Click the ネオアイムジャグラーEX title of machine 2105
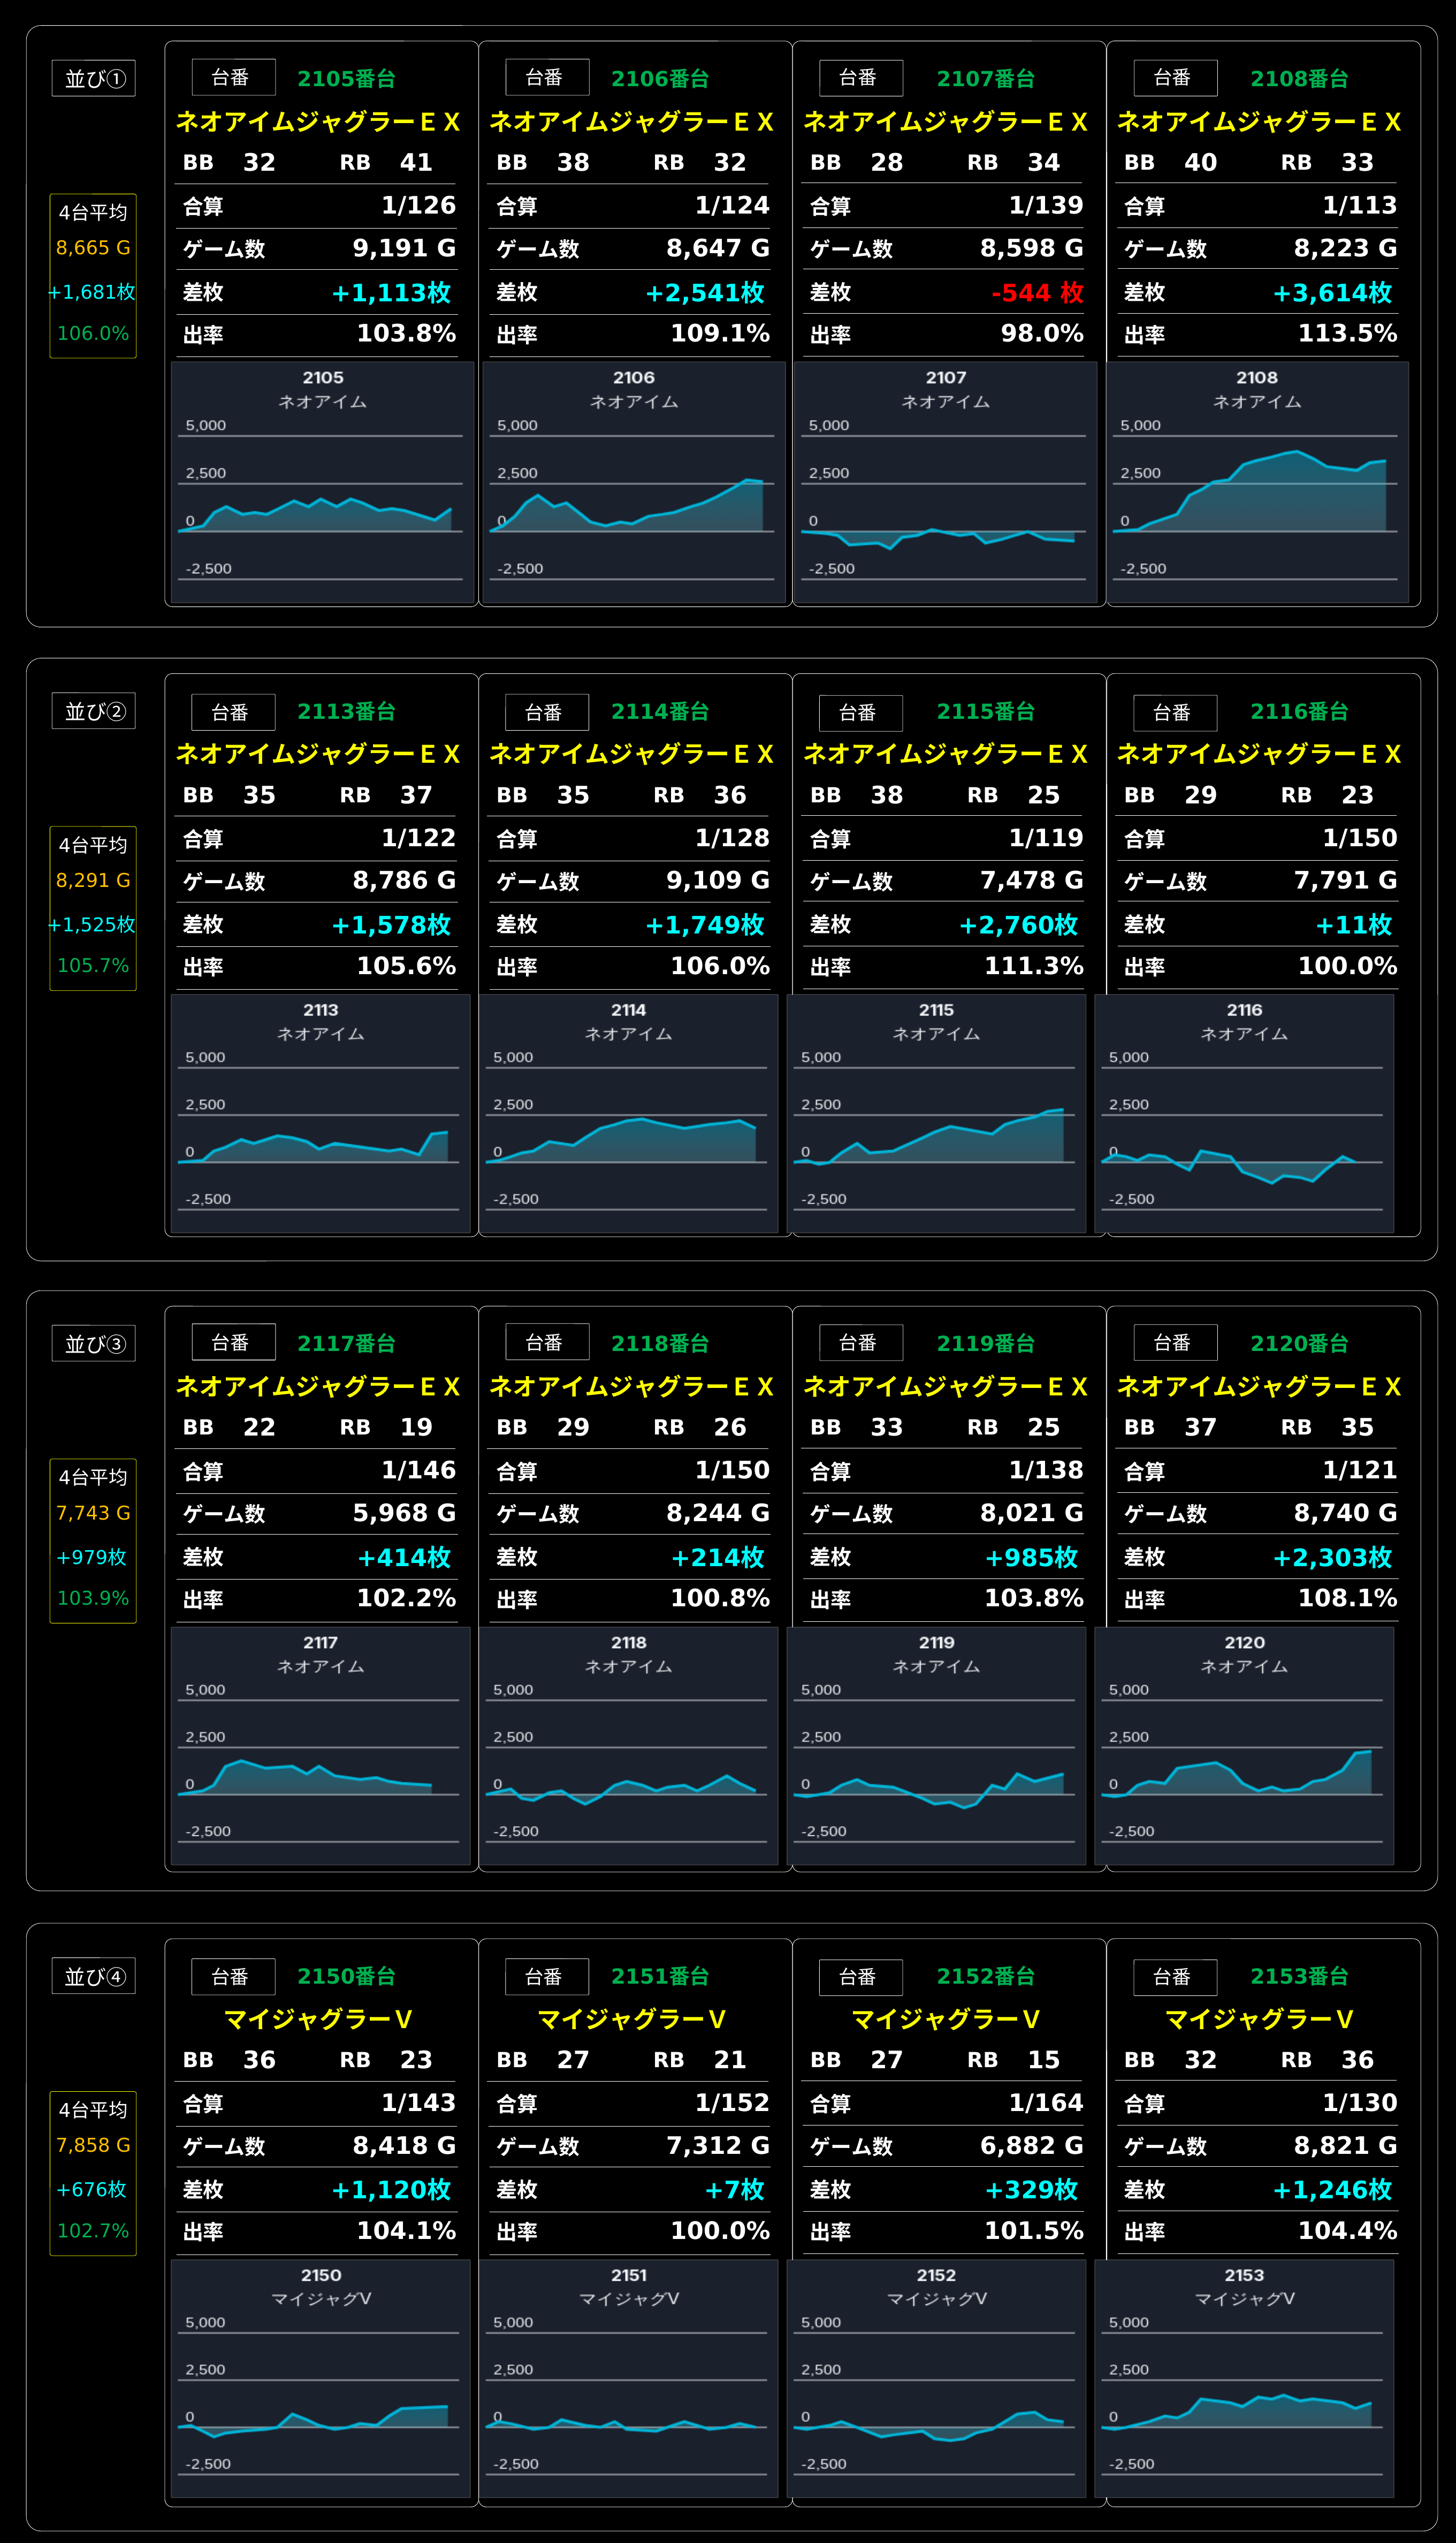This screenshot has width=1456, height=2543. (x=318, y=122)
